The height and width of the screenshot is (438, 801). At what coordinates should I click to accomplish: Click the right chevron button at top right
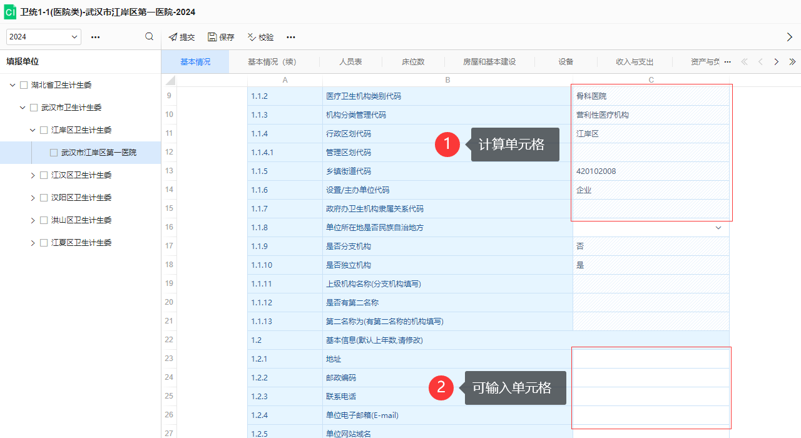[x=790, y=36]
